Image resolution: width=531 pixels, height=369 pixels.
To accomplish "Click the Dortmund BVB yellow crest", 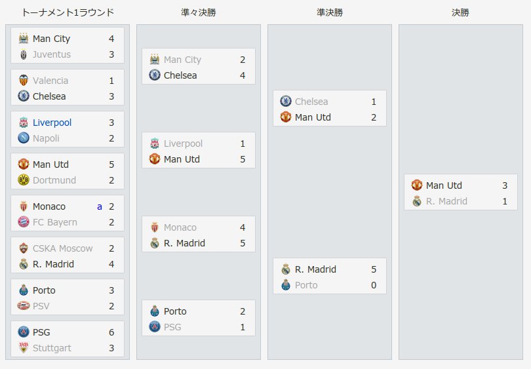I will click(x=24, y=180).
